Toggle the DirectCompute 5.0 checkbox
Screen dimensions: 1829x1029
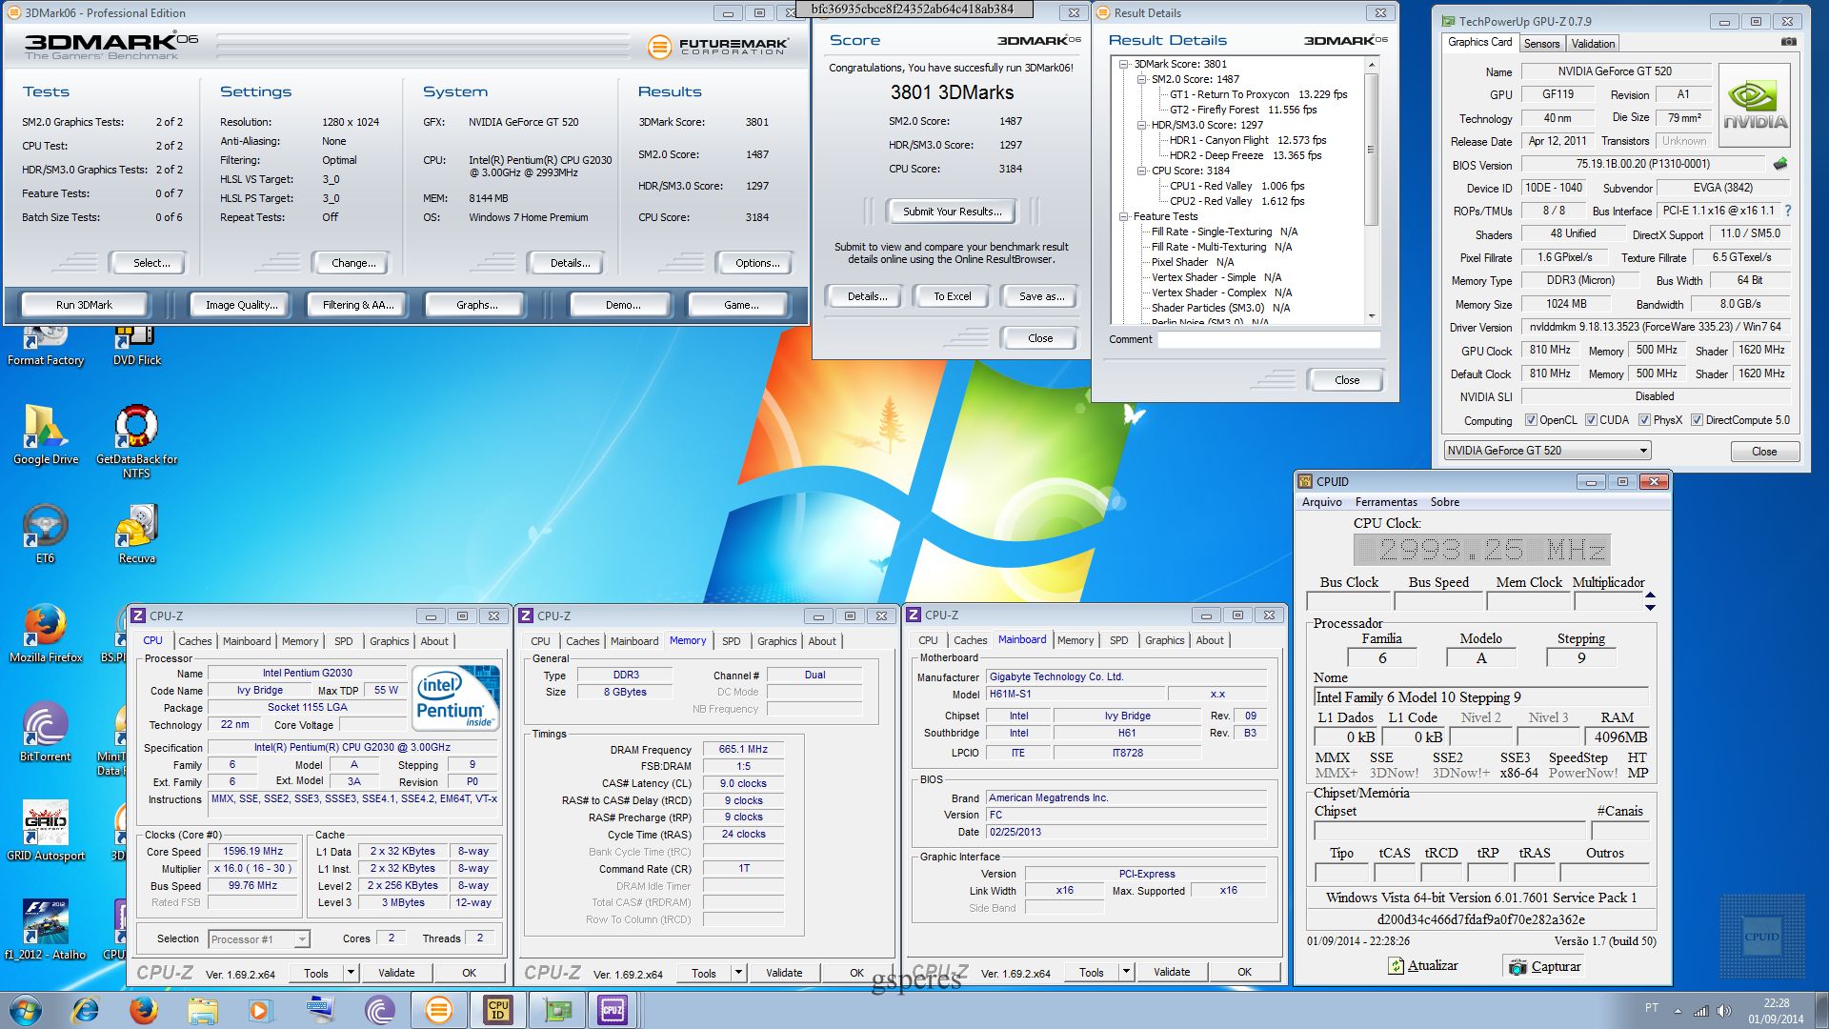pos(1697,420)
